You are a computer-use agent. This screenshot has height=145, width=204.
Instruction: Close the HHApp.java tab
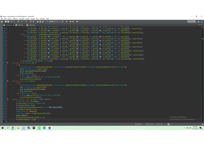coord(14,25)
